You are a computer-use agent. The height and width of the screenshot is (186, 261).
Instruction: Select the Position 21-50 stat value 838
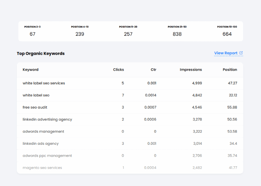click(x=177, y=34)
